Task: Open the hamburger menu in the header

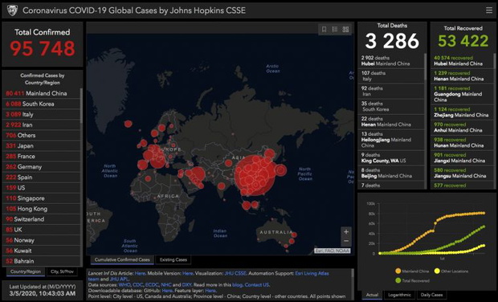Action: 489,10
